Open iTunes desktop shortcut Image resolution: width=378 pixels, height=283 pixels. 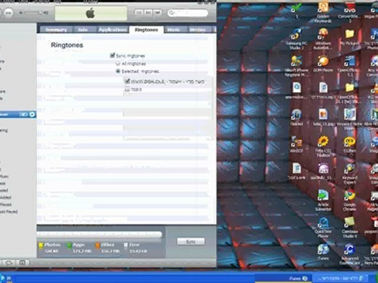(x=323, y=252)
